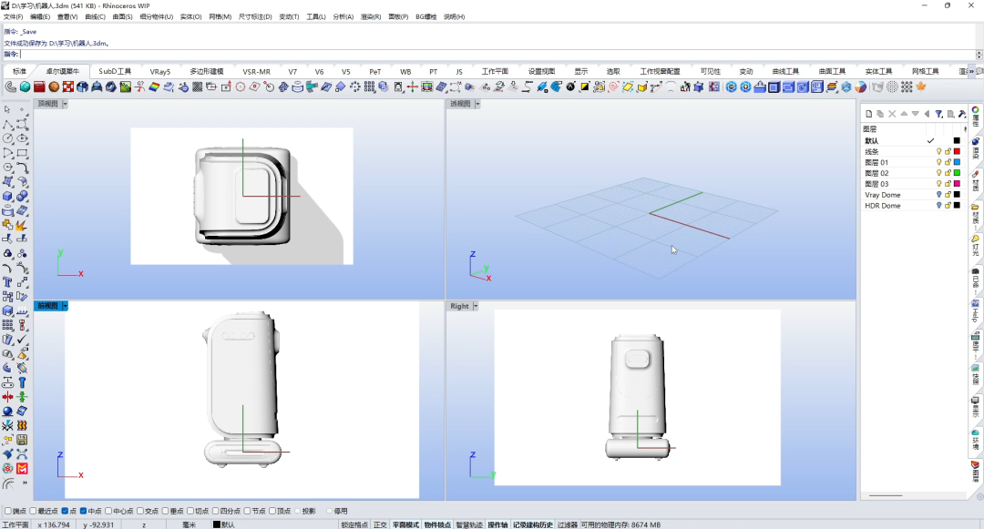Image resolution: width=984 pixels, height=529 pixels.
Task: Toggle 平面模式 in status bar
Action: pyautogui.click(x=405, y=524)
